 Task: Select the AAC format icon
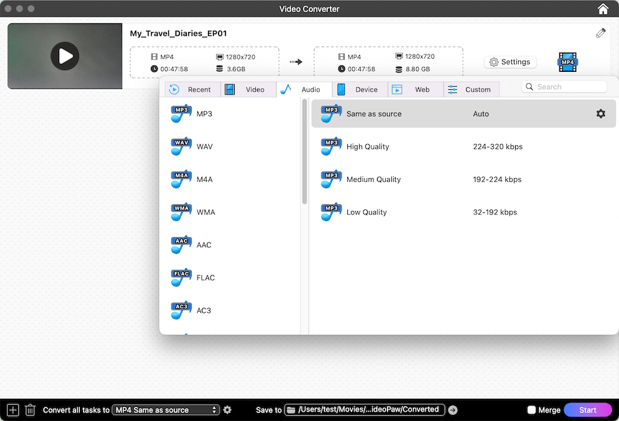[180, 245]
